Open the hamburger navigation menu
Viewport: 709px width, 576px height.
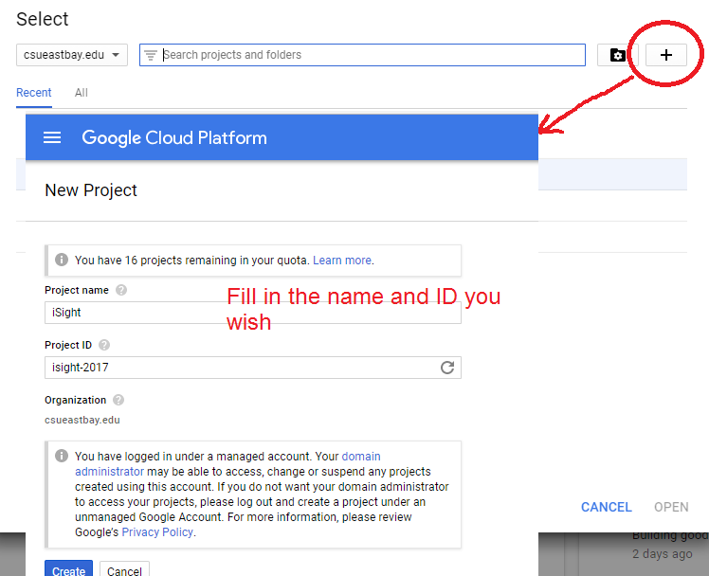[x=52, y=137]
